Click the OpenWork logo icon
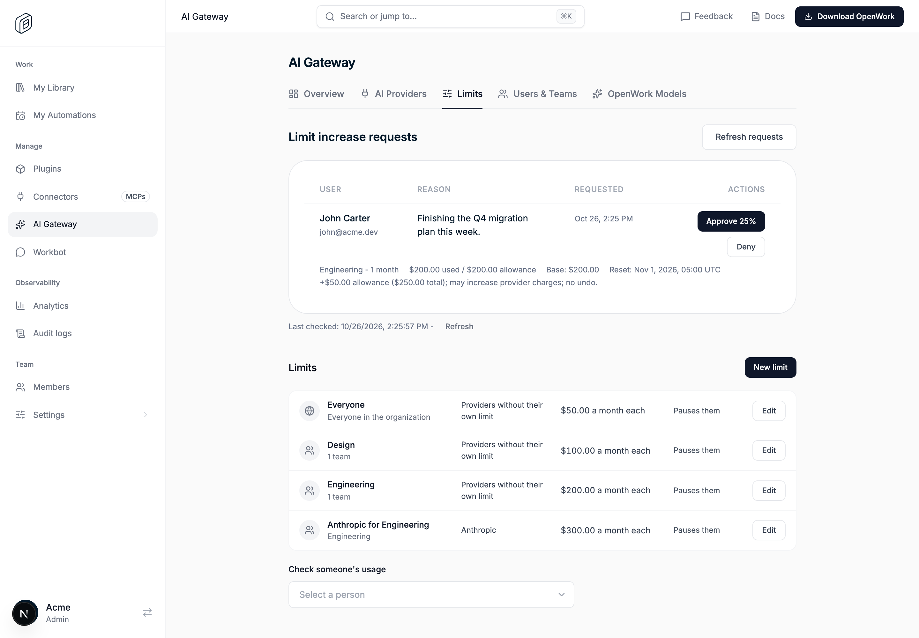919x638 pixels. 24,23
